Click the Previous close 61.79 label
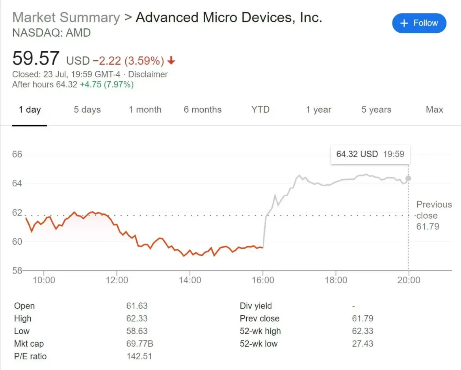The height and width of the screenshot is (370, 461). click(x=434, y=216)
